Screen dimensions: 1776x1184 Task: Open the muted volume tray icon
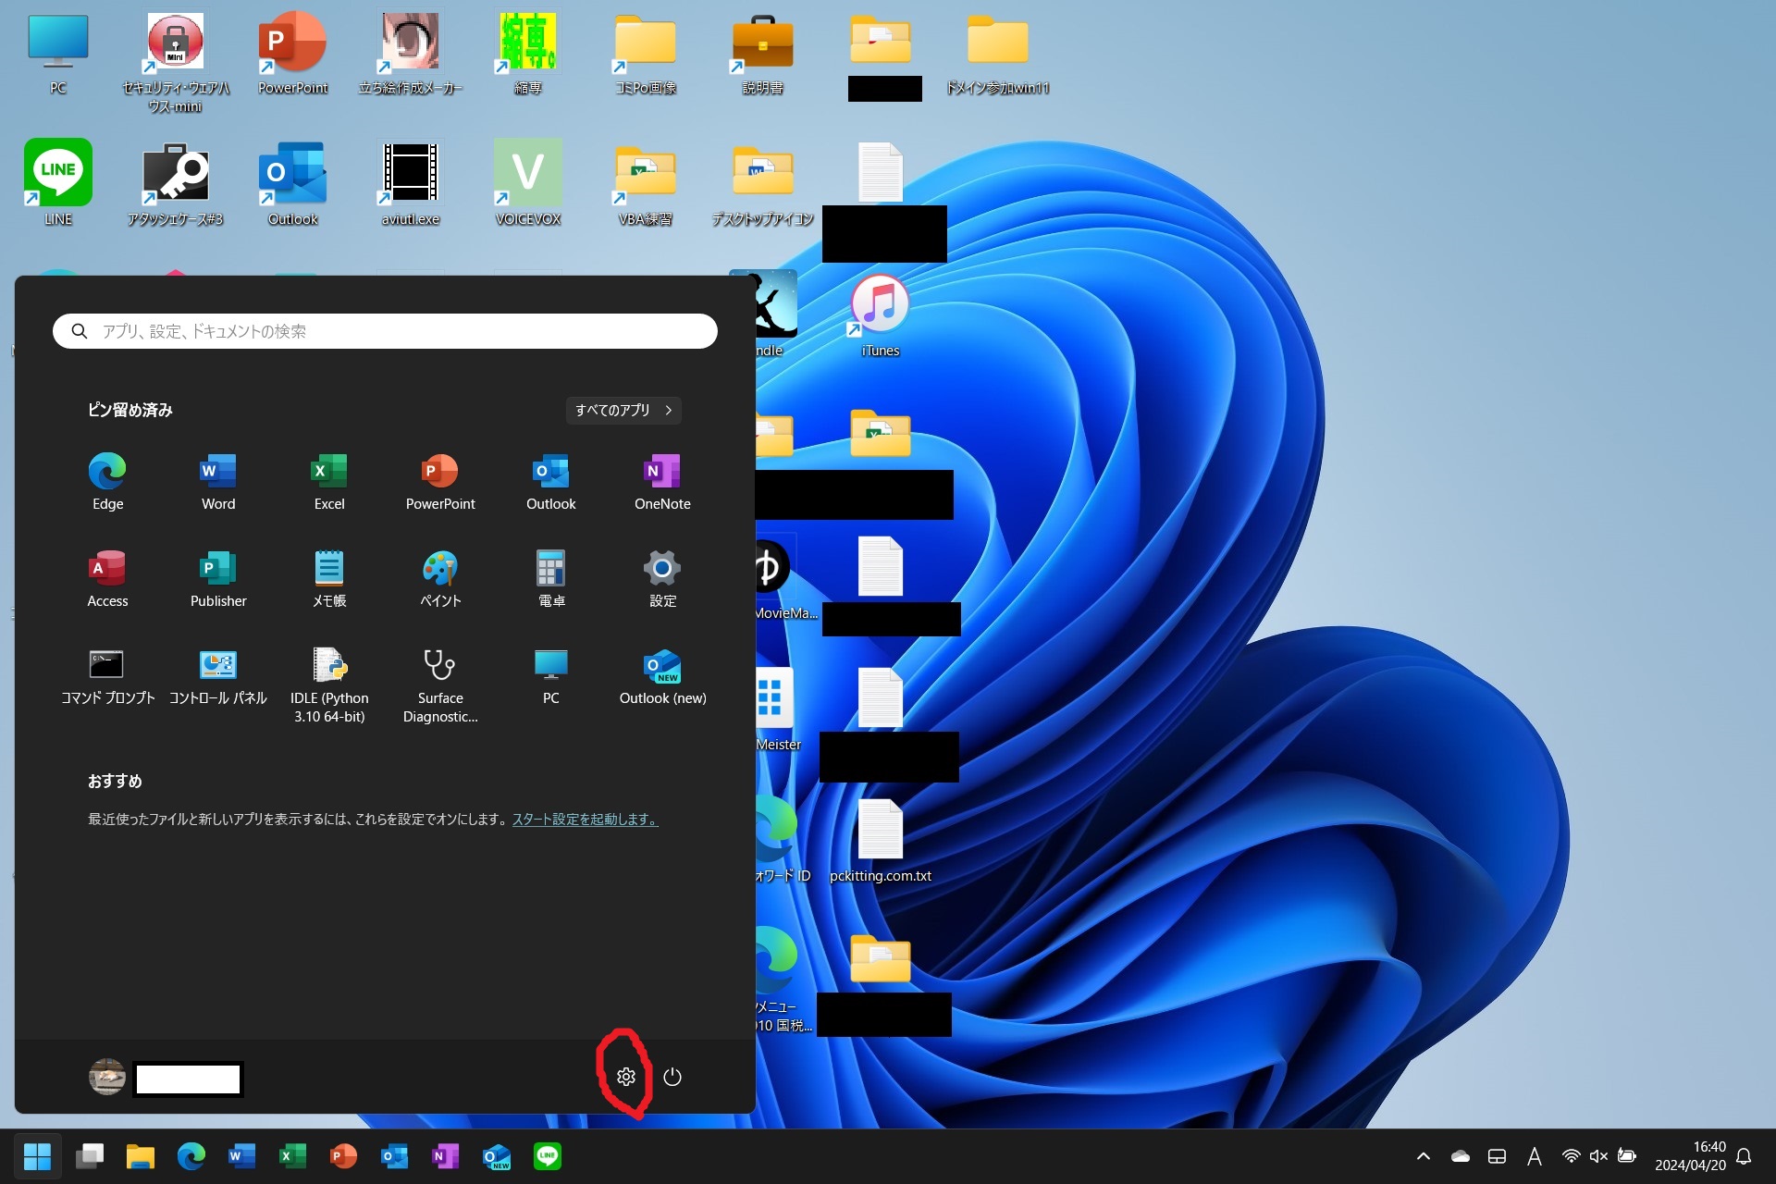1598,1156
